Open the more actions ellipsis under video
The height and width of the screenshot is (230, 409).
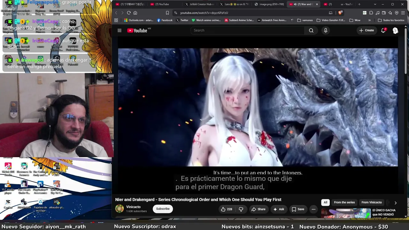pyautogui.click(x=313, y=209)
